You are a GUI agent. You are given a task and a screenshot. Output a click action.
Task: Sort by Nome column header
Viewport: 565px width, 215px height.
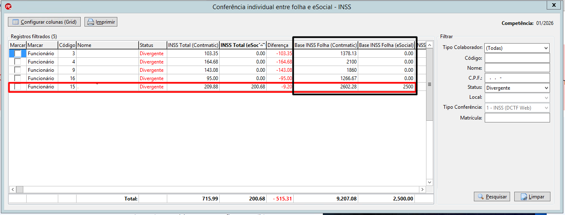pyautogui.click(x=107, y=45)
